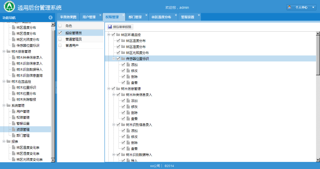Close the 警报设置 tab
The width and height of the screenshot is (320, 169).
(x=199, y=15)
